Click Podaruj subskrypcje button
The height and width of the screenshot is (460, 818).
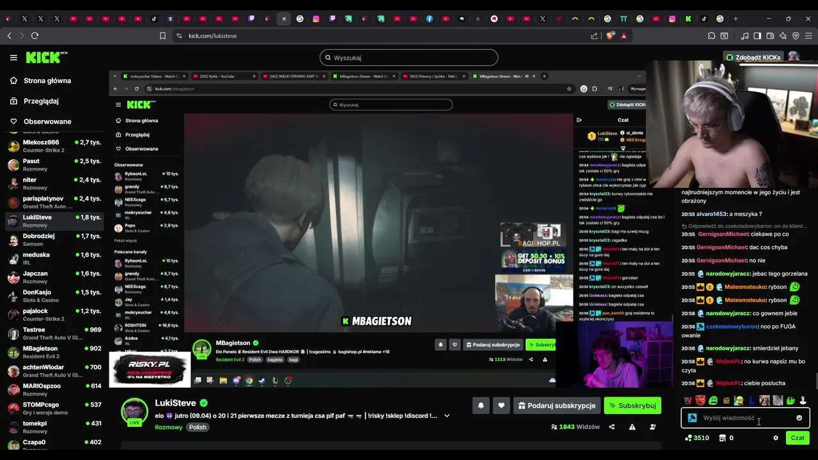pyautogui.click(x=556, y=406)
